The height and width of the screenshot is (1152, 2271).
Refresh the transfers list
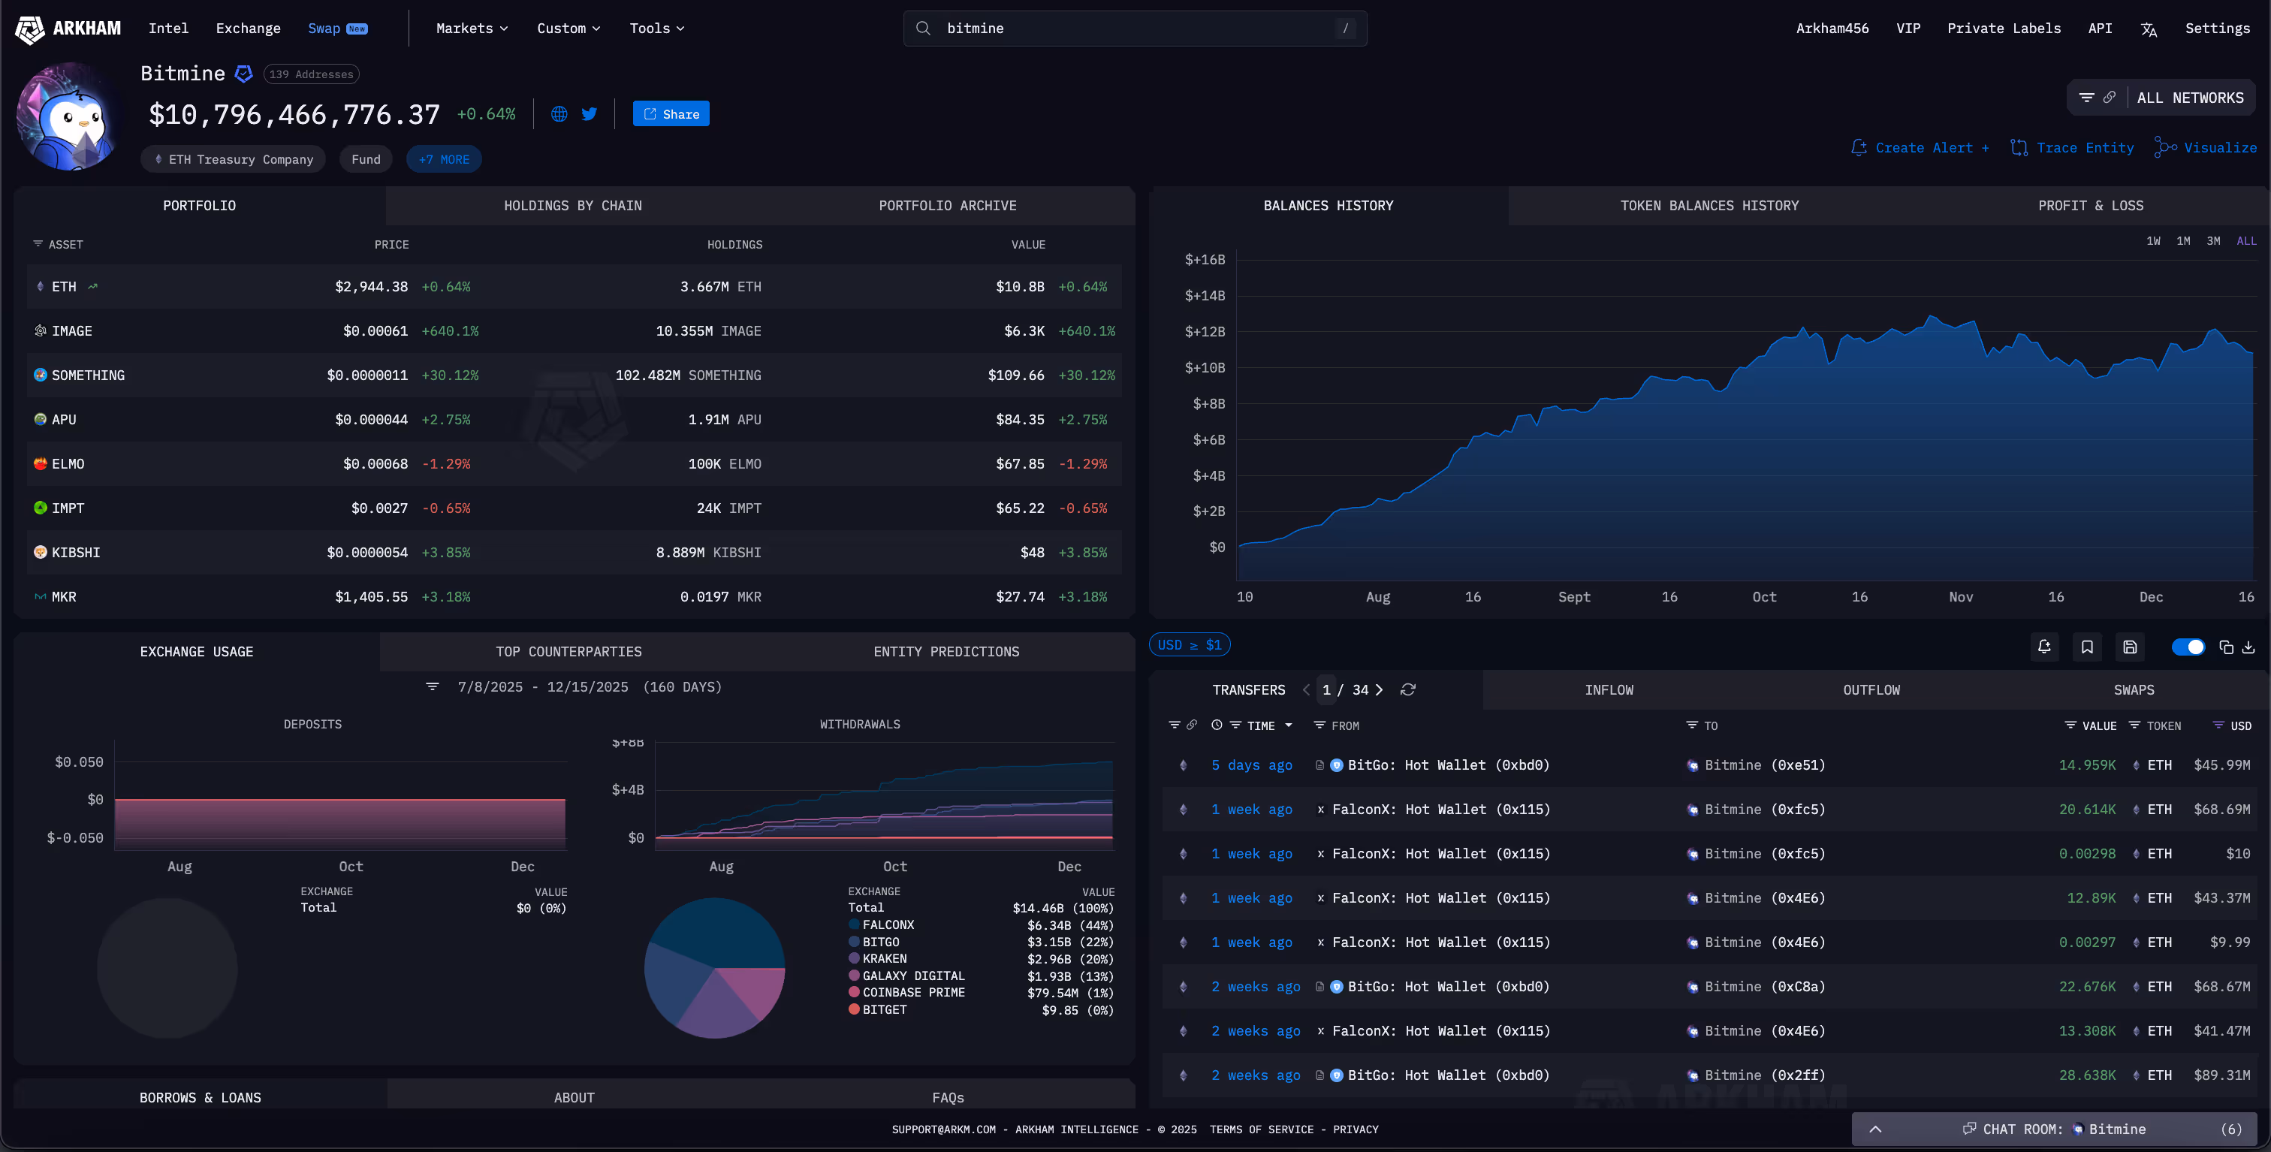pos(1408,689)
